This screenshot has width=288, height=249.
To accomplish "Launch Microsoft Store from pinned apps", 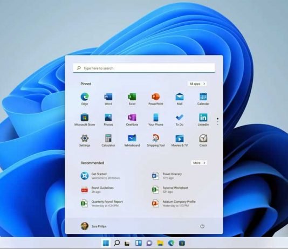I will pos(85,120).
